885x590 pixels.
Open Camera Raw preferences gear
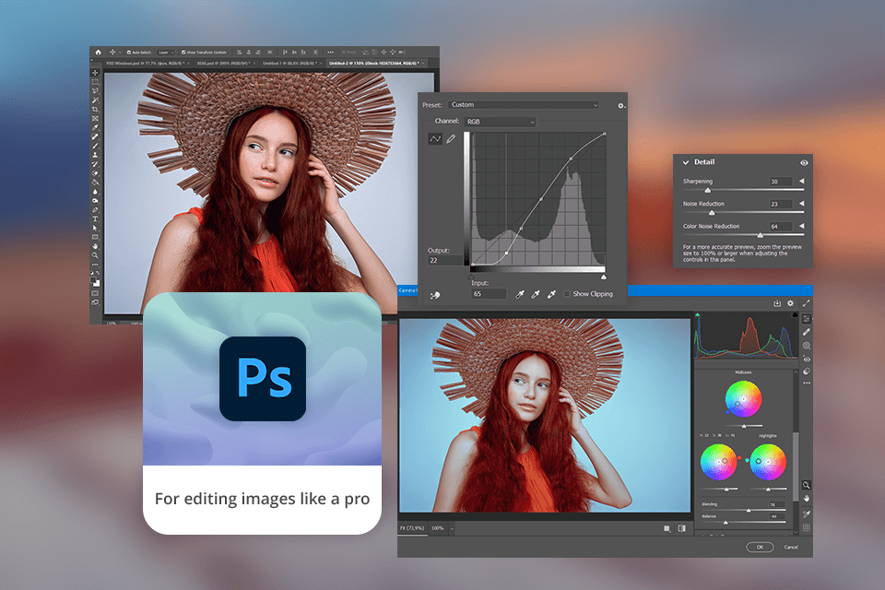[790, 303]
